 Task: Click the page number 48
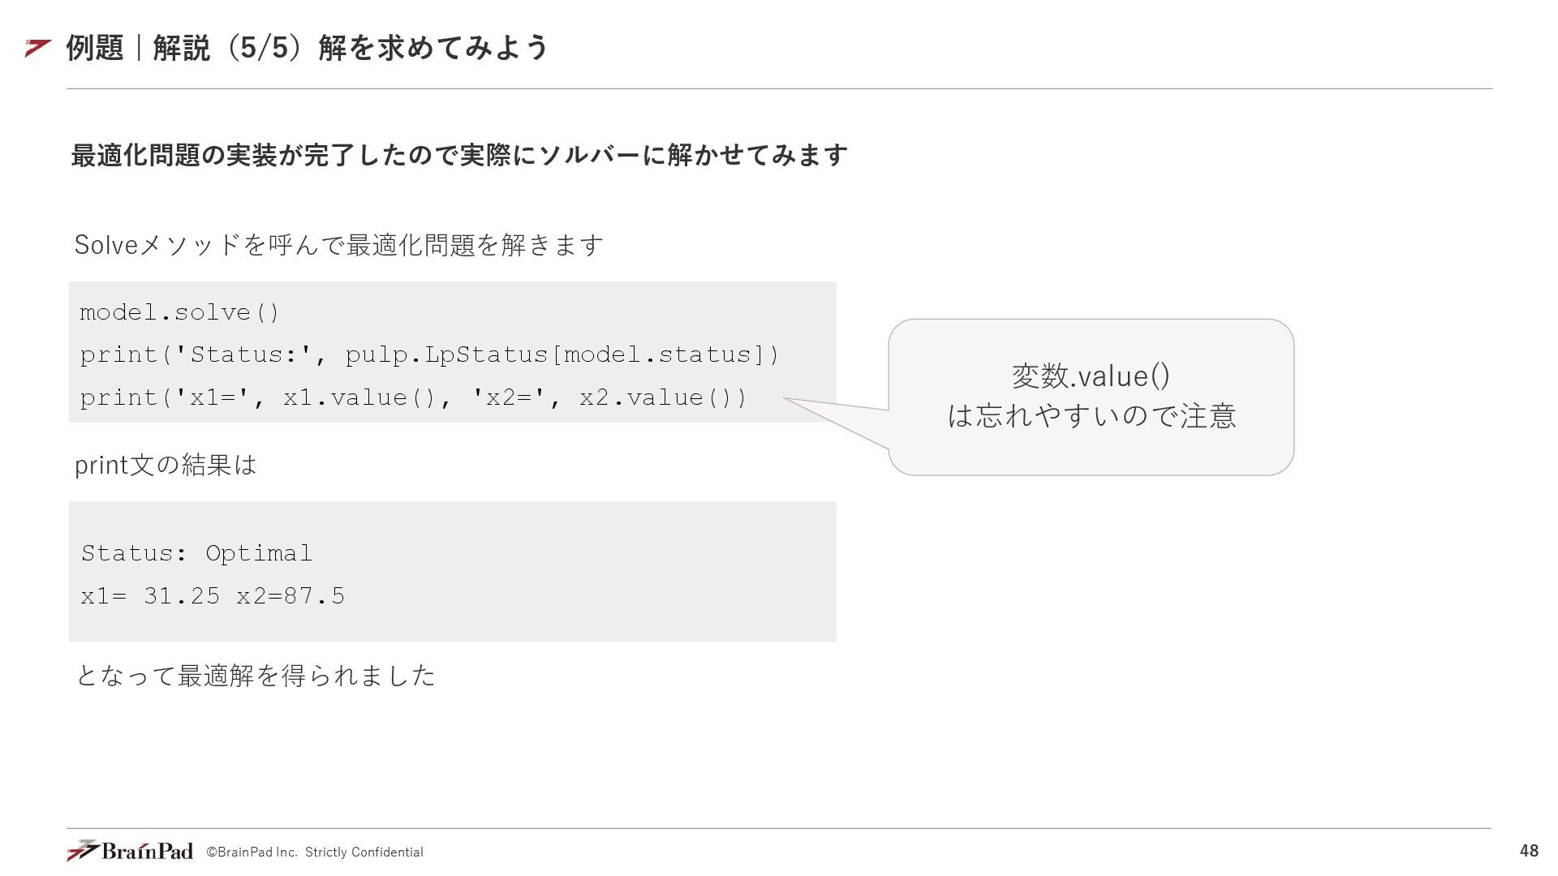click(1529, 850)
